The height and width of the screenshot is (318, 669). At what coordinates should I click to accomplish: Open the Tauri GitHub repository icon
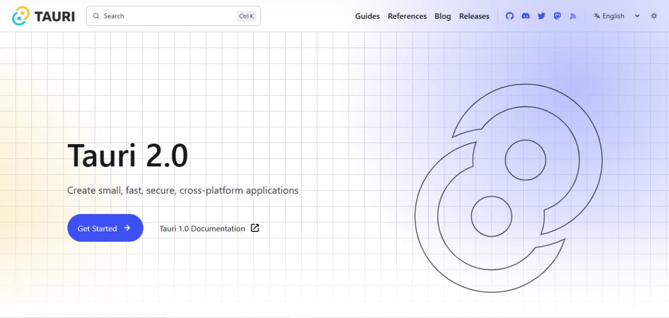pyautogui.click(x=510, y=16)
